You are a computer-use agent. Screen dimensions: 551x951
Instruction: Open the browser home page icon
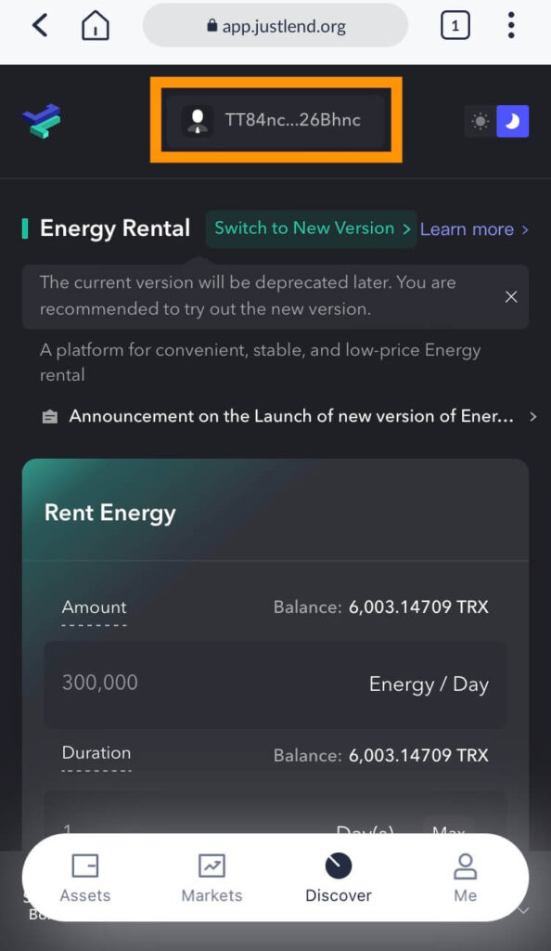[x=95, y=26]
